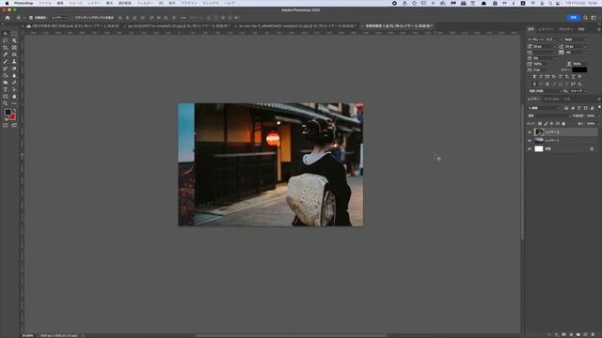Select the Crop tool

(6, 48)
